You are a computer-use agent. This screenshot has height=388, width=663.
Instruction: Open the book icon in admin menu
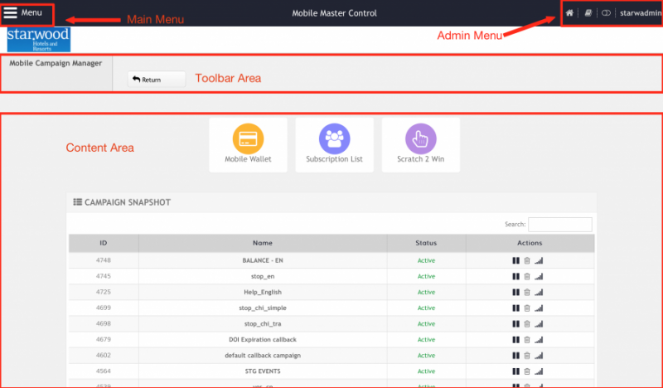pyautogui.click(x=588, y=13)
